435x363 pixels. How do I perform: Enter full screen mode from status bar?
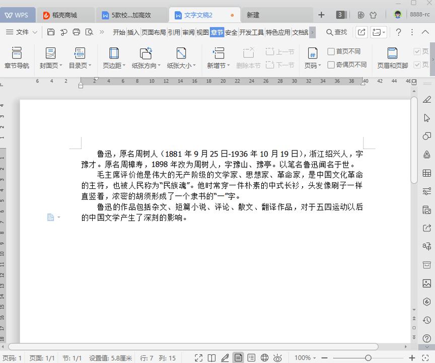[x=199, y=358]
